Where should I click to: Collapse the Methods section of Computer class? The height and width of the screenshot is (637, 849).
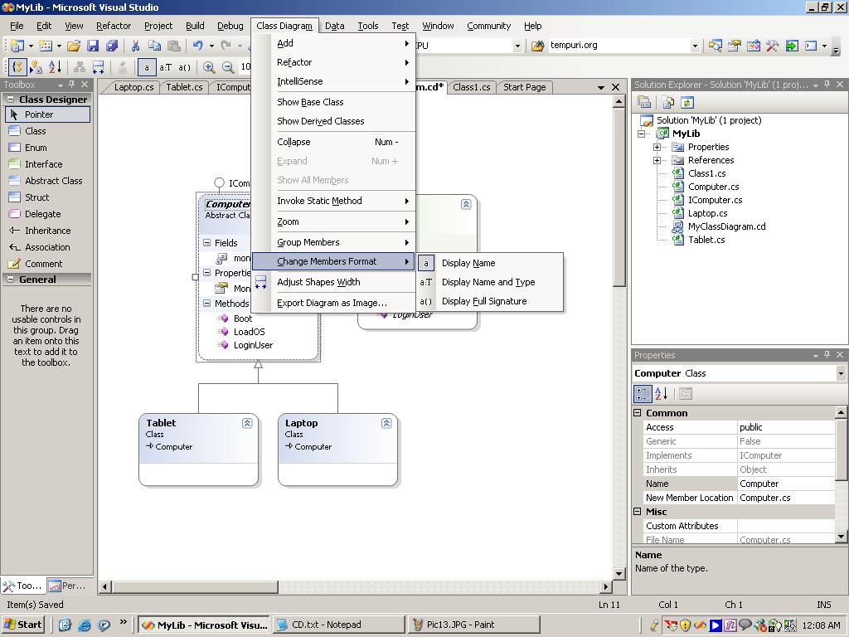206,304
